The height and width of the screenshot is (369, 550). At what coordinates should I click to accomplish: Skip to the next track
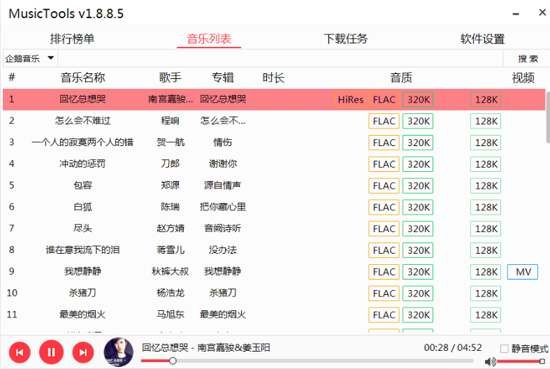click(x=82, y=352)
